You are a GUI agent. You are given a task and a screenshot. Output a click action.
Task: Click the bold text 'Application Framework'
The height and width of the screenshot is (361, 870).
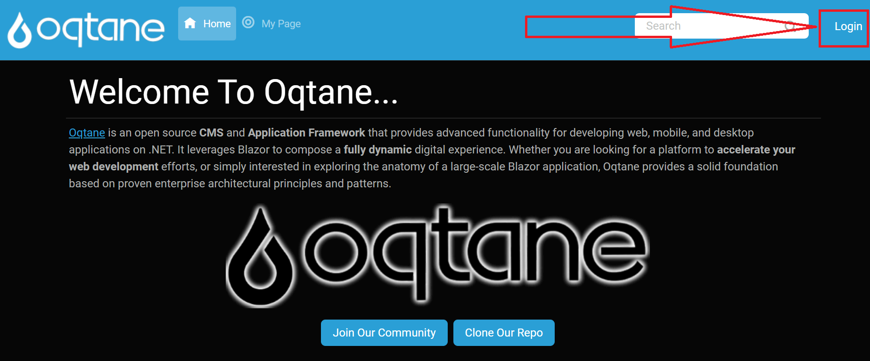click(306, 133)
